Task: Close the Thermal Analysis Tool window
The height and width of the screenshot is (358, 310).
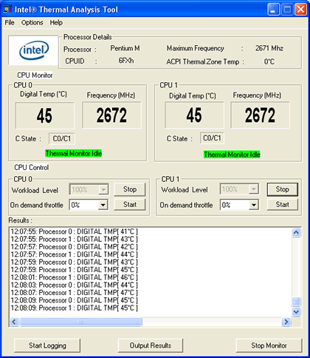Action: pyautogui.click(x=300, y=10)
